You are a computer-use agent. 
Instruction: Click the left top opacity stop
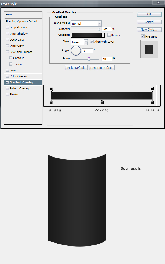(x=51, y=89)
